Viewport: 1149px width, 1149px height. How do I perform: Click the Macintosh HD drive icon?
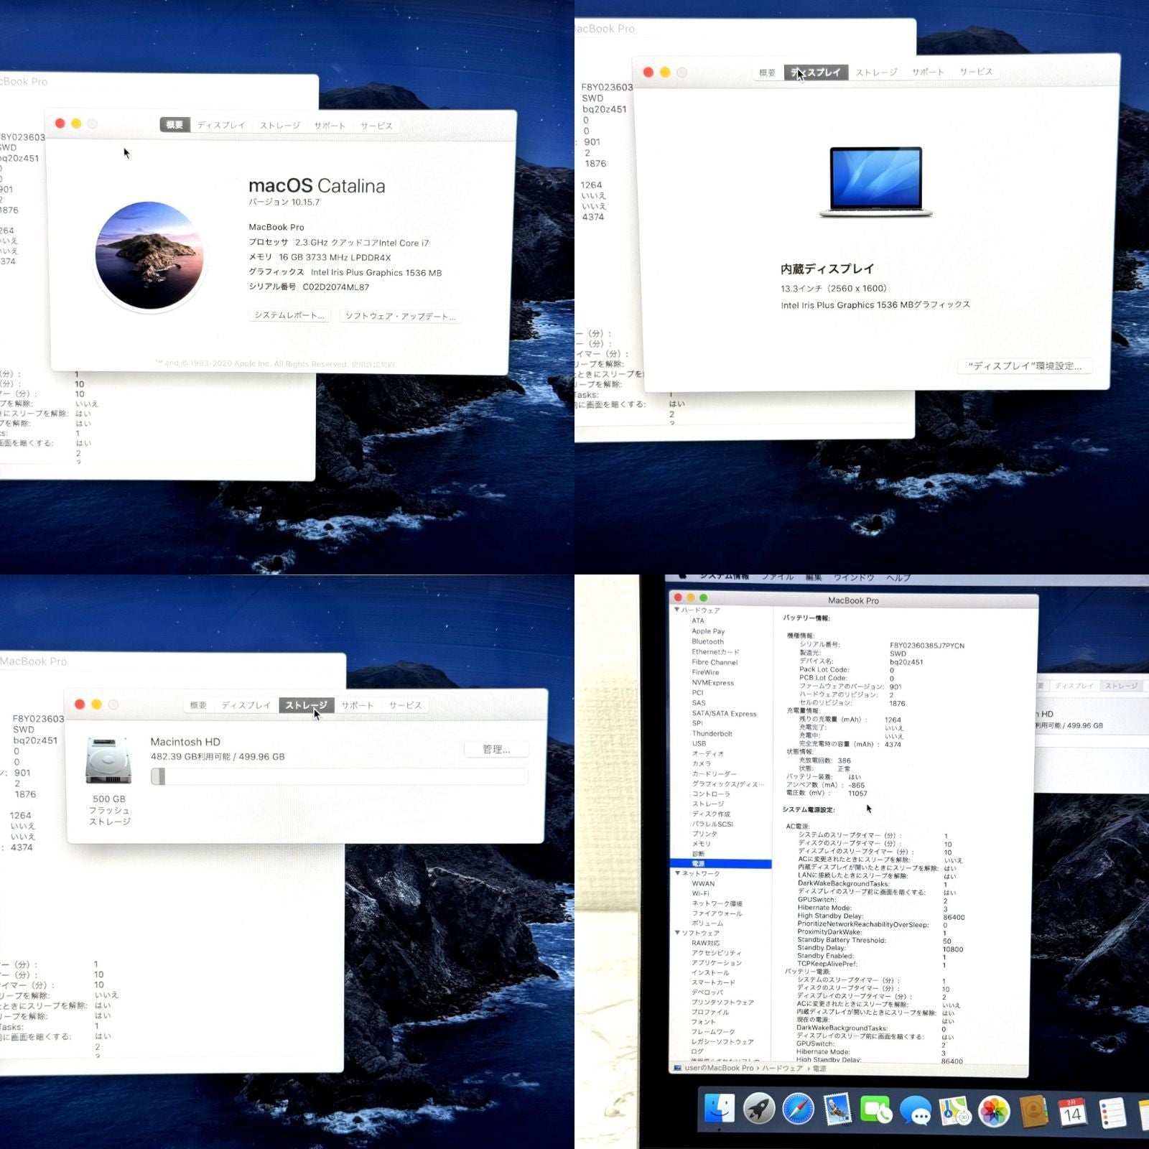pos(108,760)
